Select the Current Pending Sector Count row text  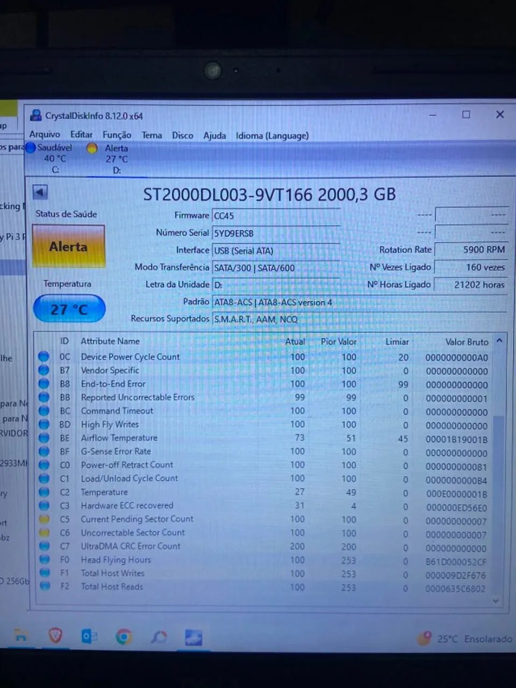click(x=137, y=519)
